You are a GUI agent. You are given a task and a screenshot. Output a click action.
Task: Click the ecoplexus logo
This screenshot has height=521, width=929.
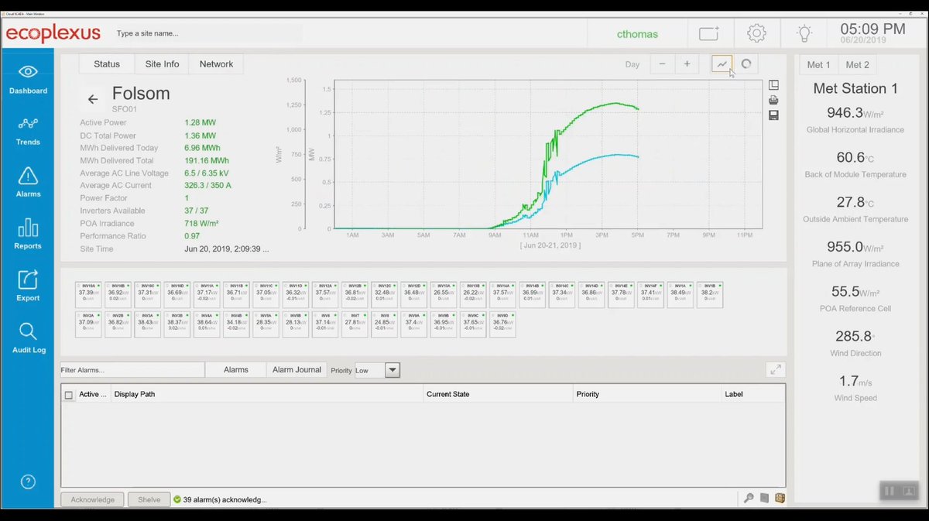pyautogui.click(x=53, y=33)
